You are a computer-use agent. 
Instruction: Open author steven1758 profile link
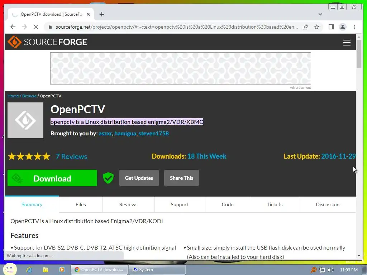153,134
